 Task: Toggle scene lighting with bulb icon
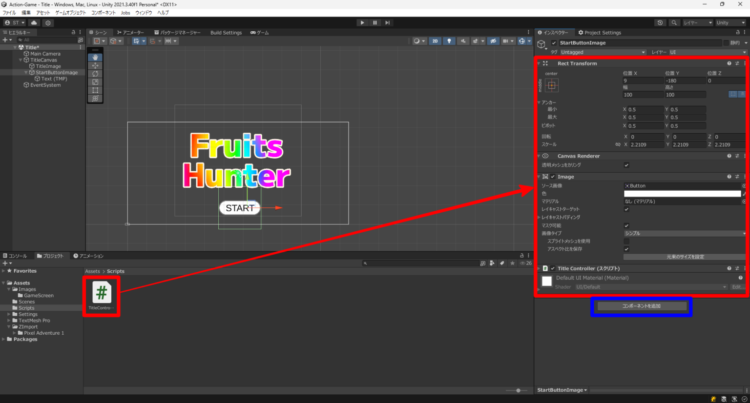click(x=449, y=41)
